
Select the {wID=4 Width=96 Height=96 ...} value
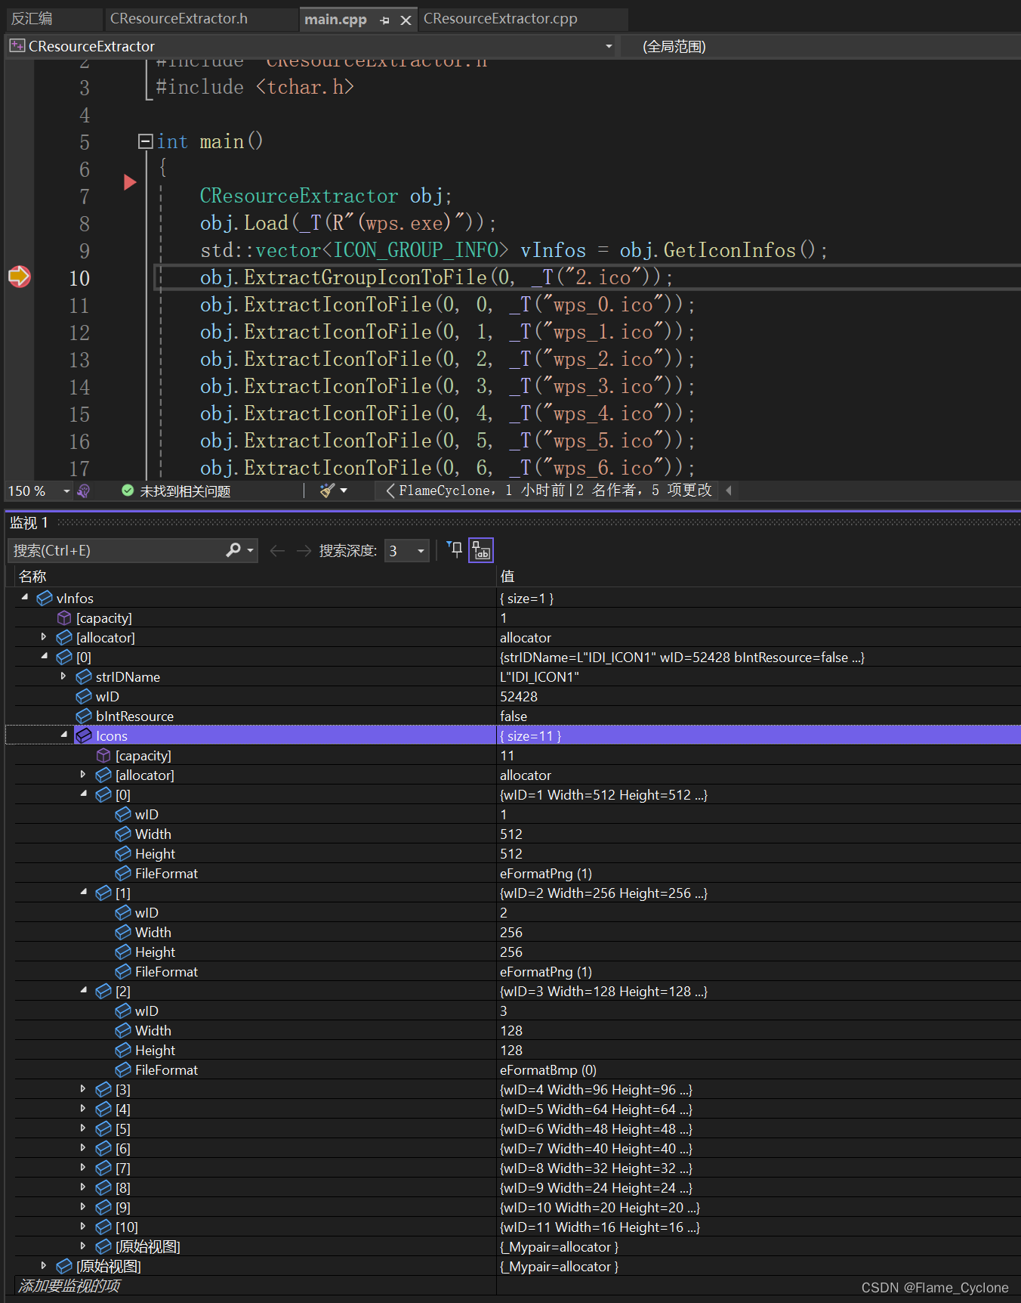596,1089
